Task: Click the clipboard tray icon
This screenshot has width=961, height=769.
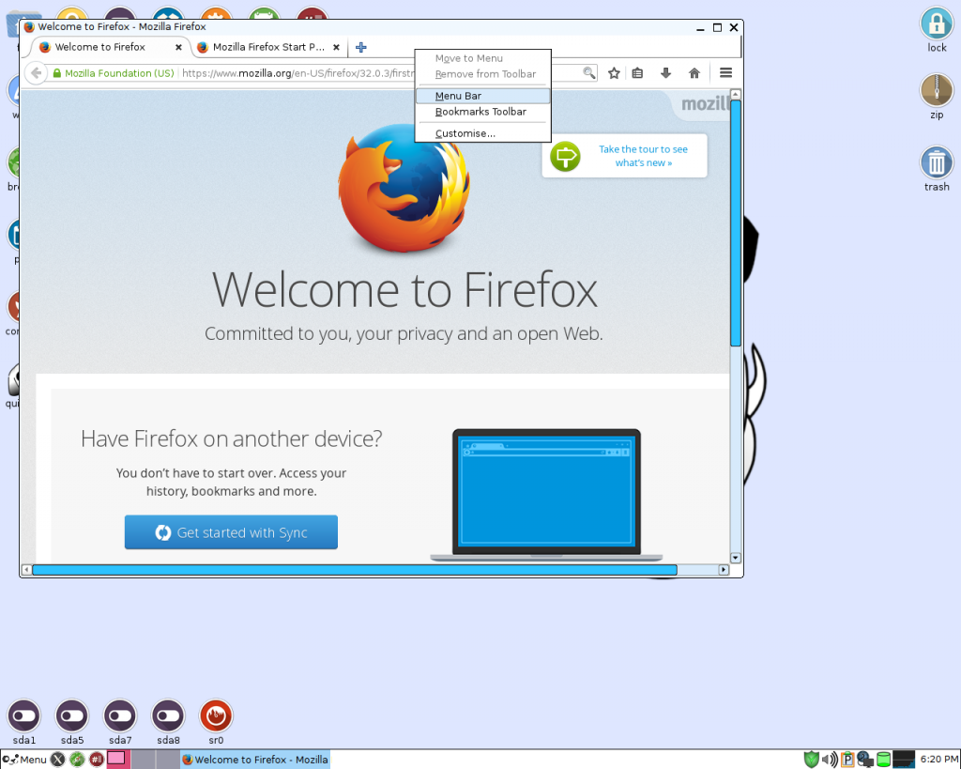Action: [x=847, y=760]
